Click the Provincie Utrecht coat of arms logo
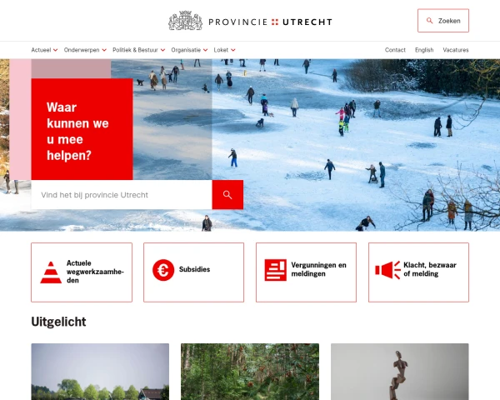Screen dimensions: 500x400 click(x=185, y=21)
